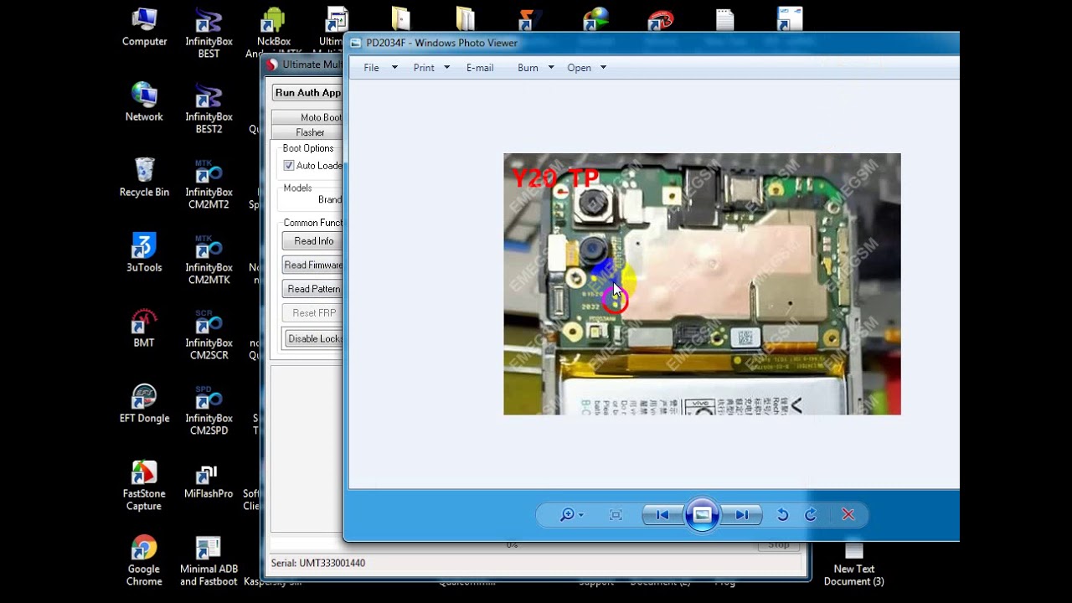Select the InfinityBox CM2MTK desktop icon
This screenshot has height=603, width=1072.
209,260
